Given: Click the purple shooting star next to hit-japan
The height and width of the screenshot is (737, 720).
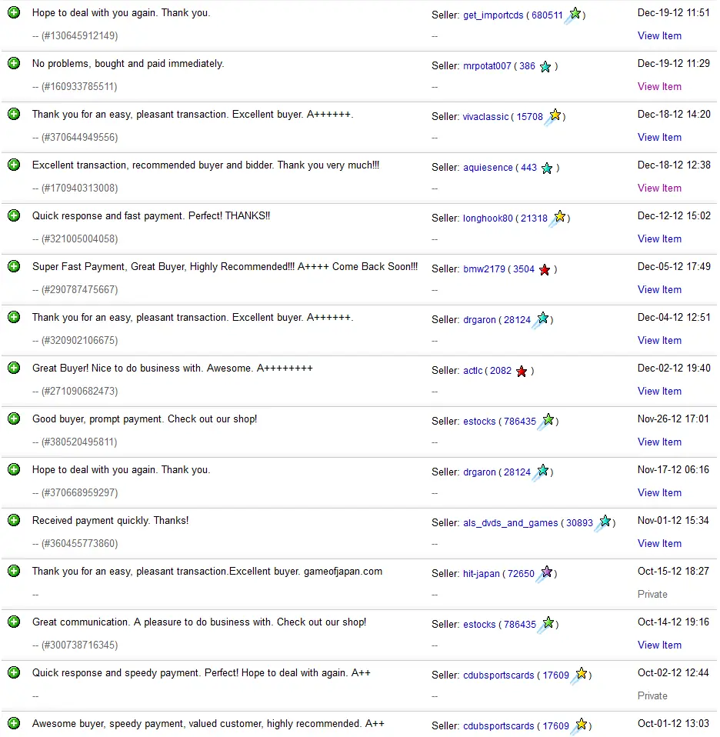Looking at the screenshot, I should click(x=544, y=573).
